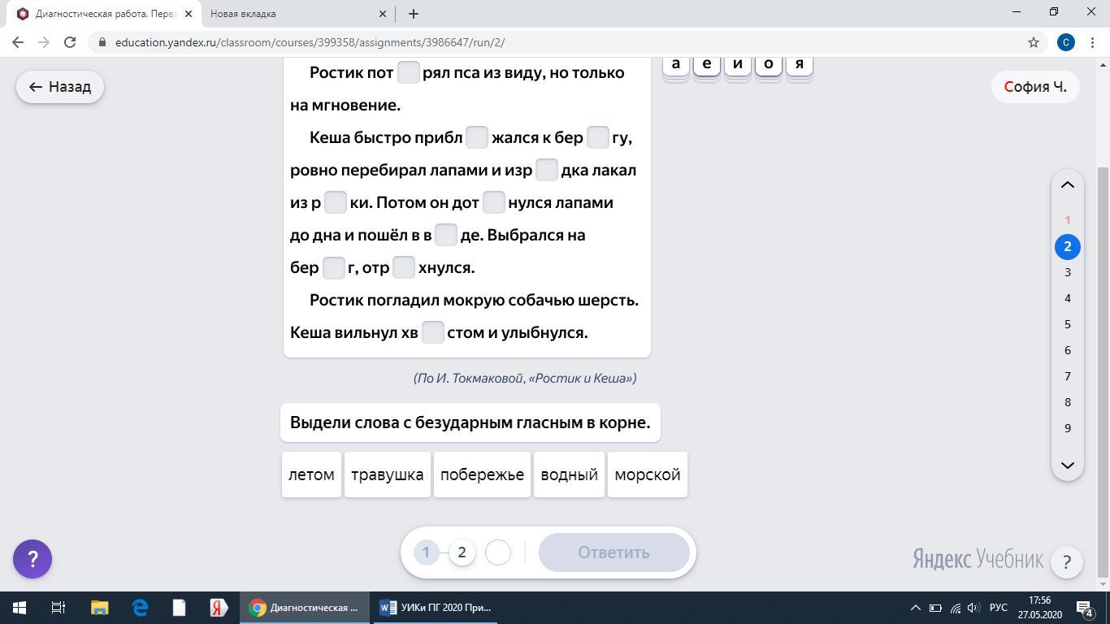Image resolution: width=1110 pixels, height=624 pixels.
Task: Pick letter tile я
Action: tap(800, 64)
